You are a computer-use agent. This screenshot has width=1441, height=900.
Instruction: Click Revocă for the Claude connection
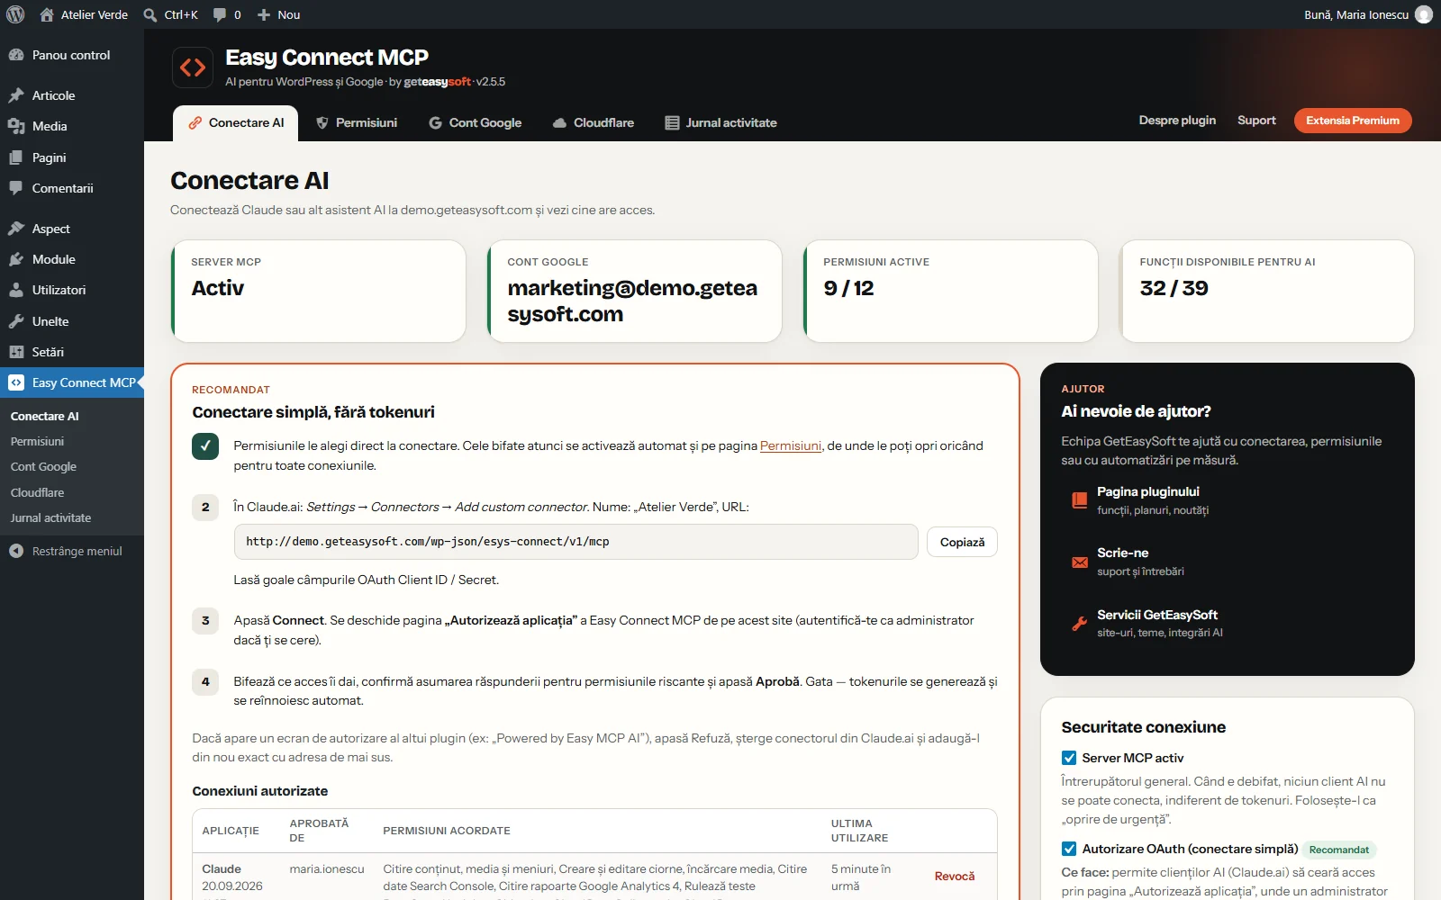(x=955, y=876)
